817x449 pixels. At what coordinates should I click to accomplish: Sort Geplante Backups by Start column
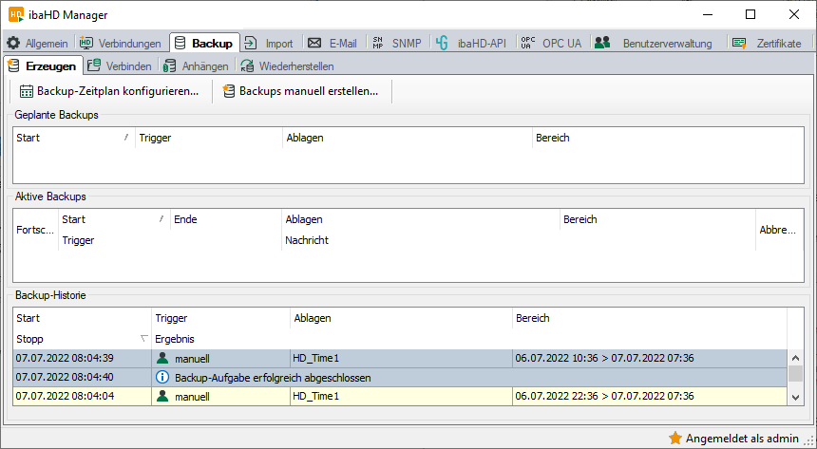73,138
